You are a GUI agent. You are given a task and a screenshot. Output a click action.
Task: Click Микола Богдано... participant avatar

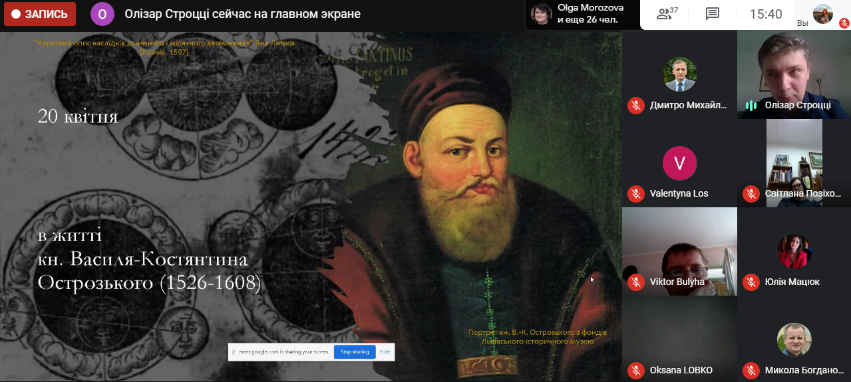794,339
